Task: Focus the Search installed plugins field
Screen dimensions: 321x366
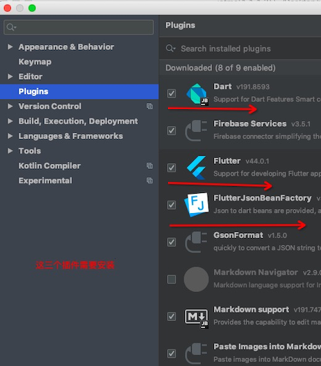Action: 240,48
